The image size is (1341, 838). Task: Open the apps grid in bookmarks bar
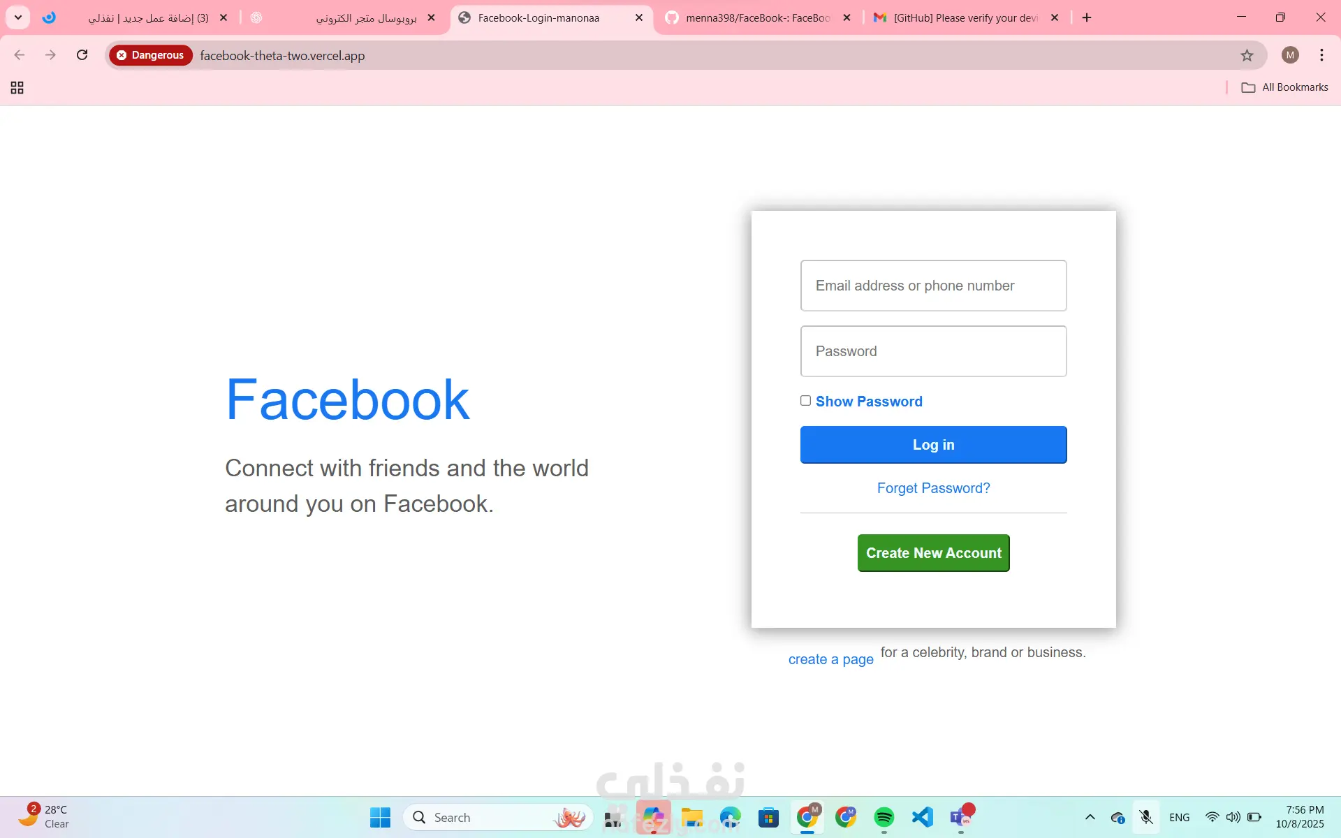[17, 87]
